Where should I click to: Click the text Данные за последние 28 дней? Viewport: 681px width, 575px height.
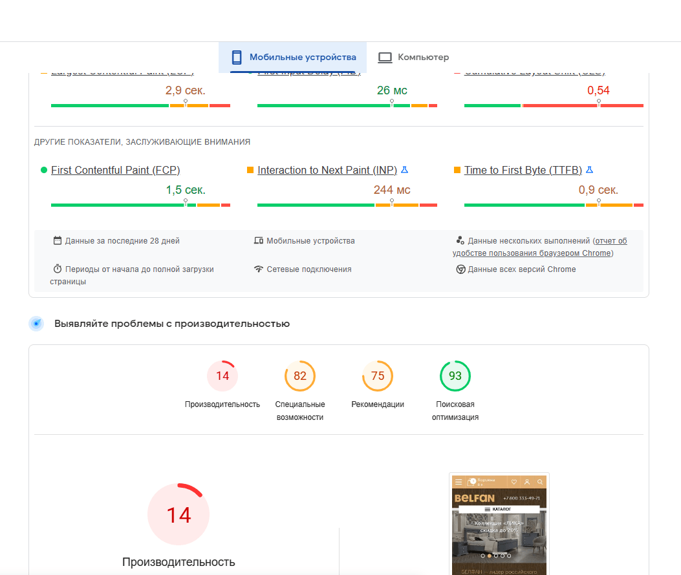coord(122,241)
